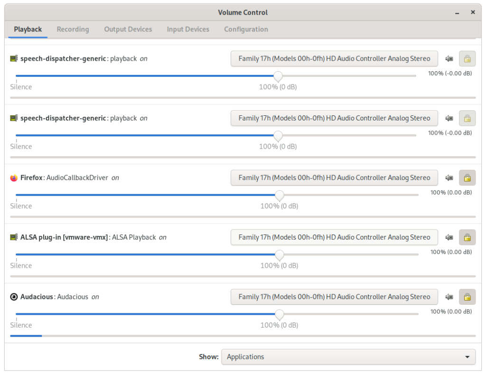Click the ALSA plug-in volume slider handle
Image resolution: width=486 pixels, height=375 pixels.
coord(279,255)
